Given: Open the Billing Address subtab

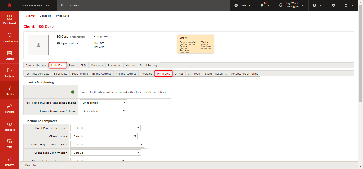Looking at the screenshot, I should coord(102,73).
